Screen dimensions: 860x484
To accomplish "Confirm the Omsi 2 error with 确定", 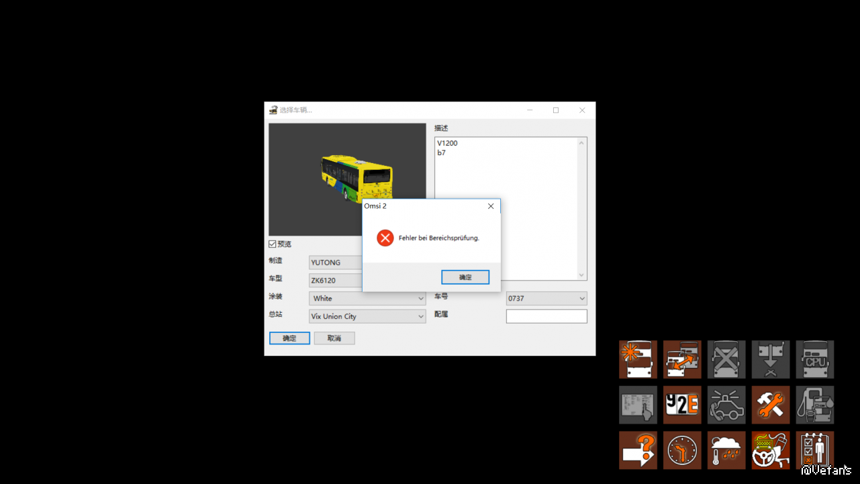I will pos(465,277).
